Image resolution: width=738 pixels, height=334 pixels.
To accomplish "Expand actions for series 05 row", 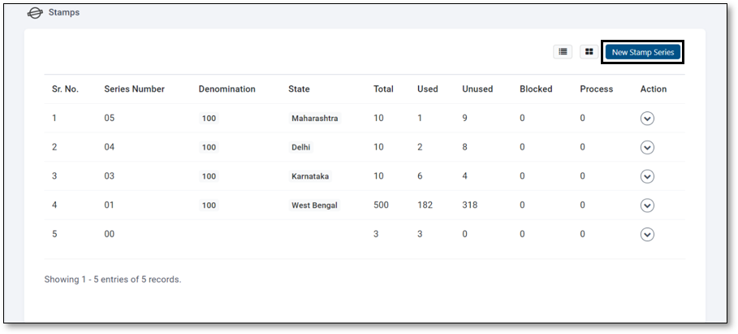I will (647, 119).
